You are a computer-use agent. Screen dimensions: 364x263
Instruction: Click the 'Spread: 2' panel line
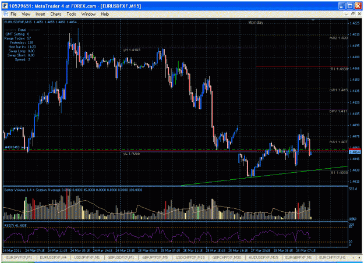click(x=23, y=59)
